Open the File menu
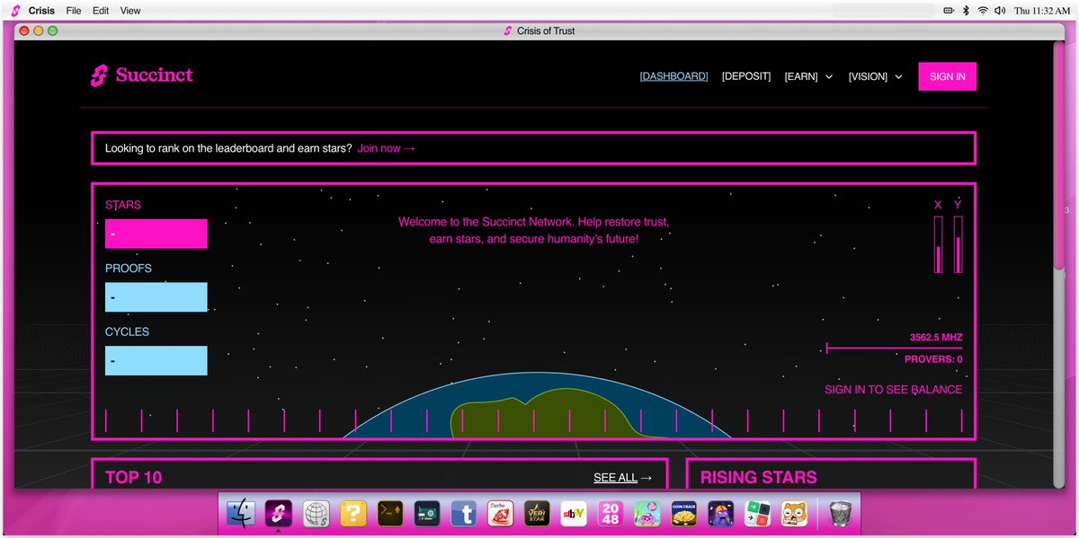 (74, 11)
